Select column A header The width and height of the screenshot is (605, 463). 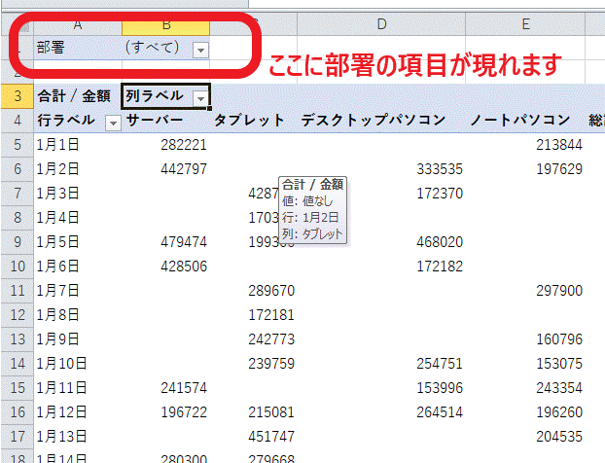(x=77, y=23)
